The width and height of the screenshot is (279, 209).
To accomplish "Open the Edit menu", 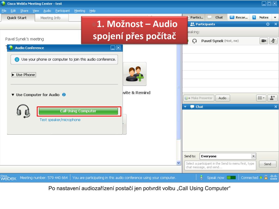I will point(13,11).
